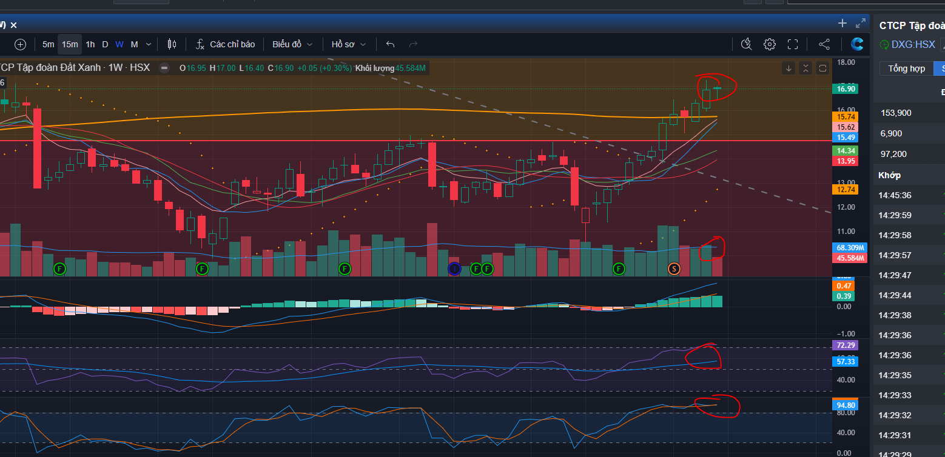The image size is (945, 457).
Task: Click the 57.33 RSI average label
Action: [x=846, y=361]
